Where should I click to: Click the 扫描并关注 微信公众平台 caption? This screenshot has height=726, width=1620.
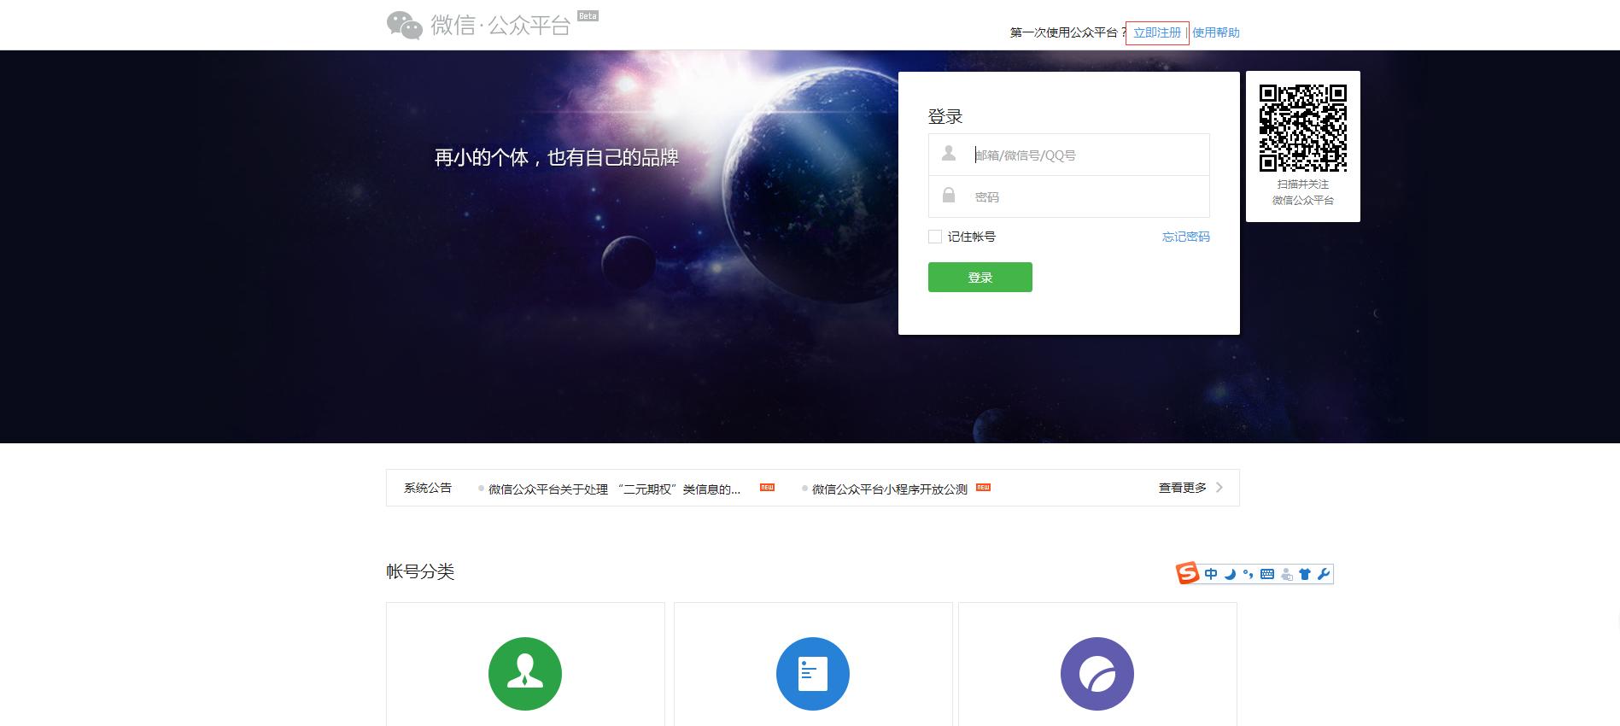(1303, 192)
